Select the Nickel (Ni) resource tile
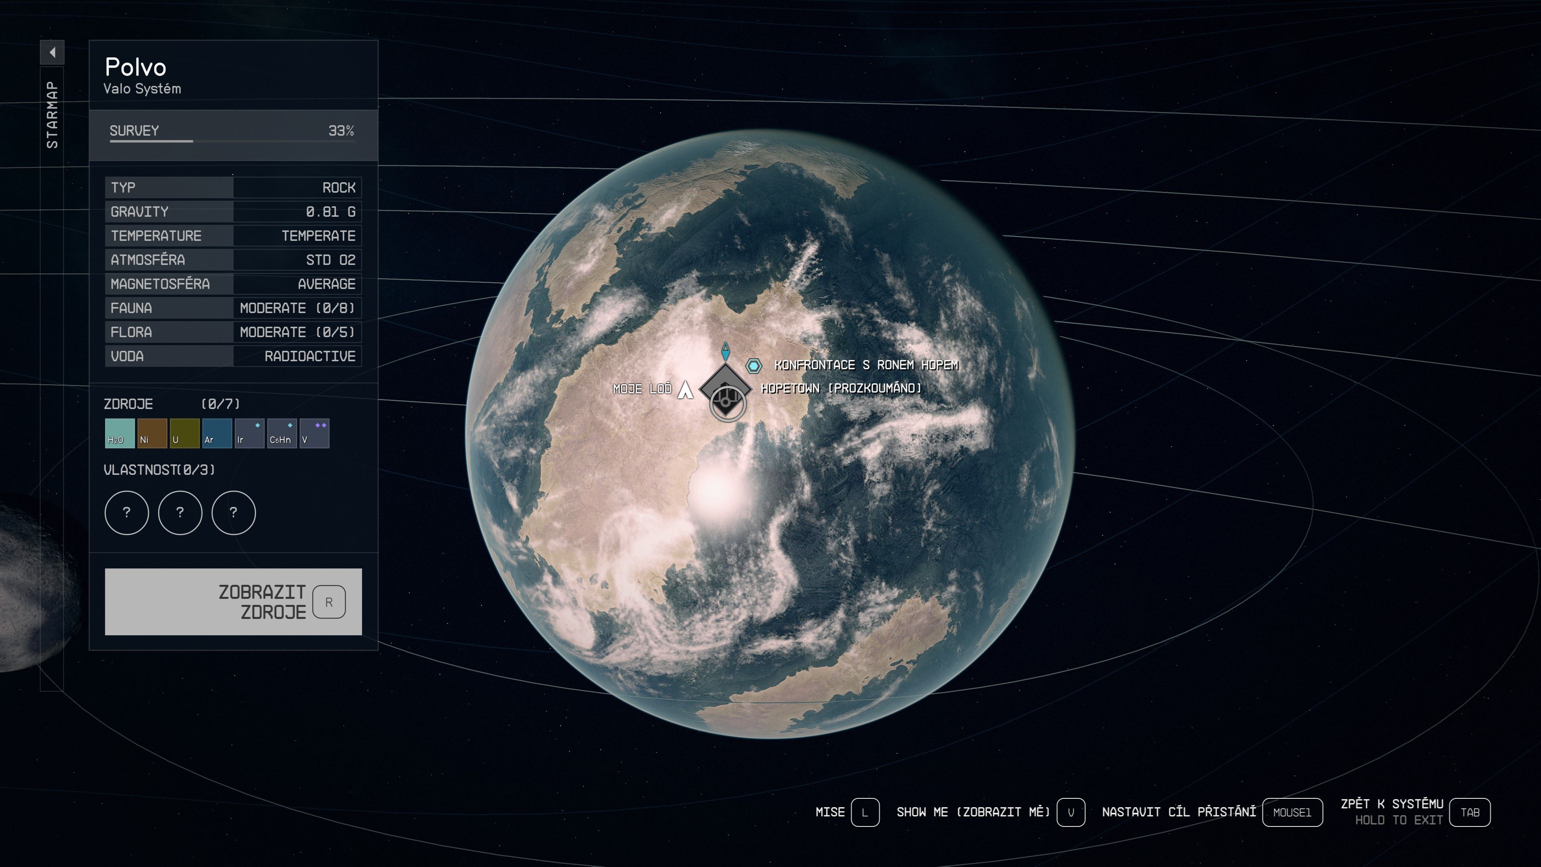This screenshot has height=867, width=1541. pyautogui.click(x=152, y=433)
